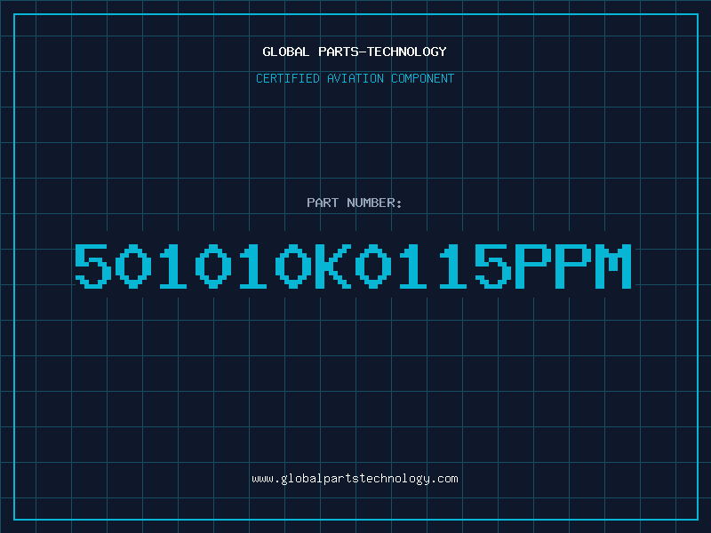Click the GLOBAL PARTS-TECHNOLOGY heading

pos(355,52)
